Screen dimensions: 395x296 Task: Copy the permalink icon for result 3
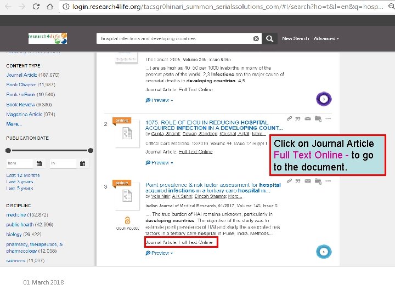pyautogui.click(x=289, y=181)
